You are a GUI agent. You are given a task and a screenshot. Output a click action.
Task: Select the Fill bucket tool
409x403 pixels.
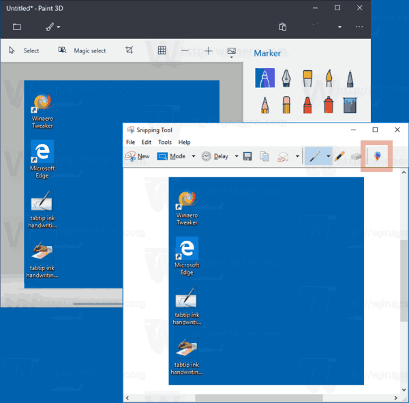click(350, 105)
